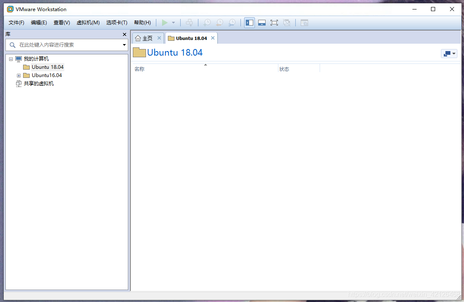The height and width of the screenshot is (302, 464).
Task: Open the 虚拟机(M) menu
Action: pos(88,23)
